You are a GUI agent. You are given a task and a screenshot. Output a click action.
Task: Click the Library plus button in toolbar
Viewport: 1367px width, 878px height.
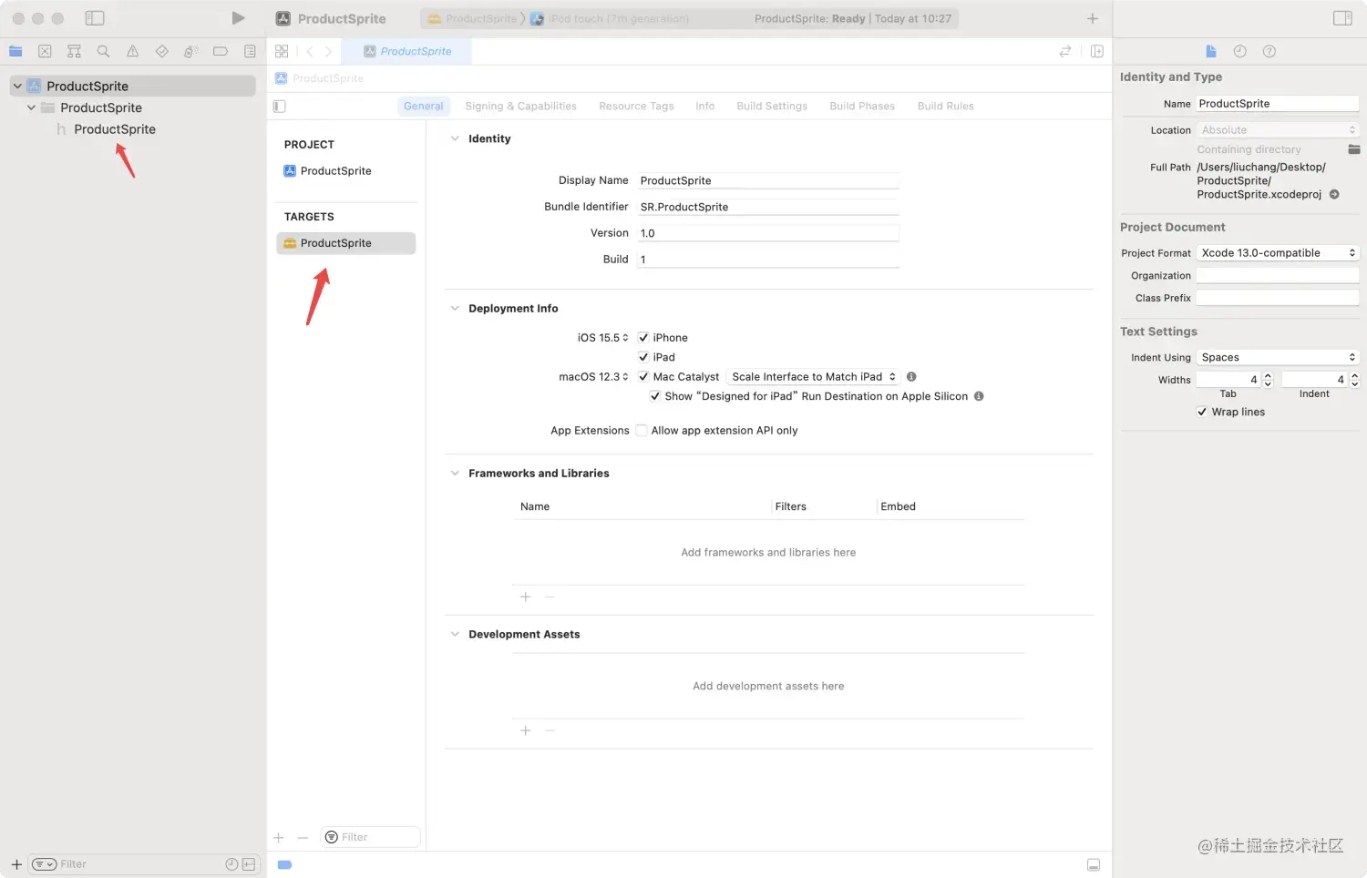pyautogui.click(x=1092, y=18)
